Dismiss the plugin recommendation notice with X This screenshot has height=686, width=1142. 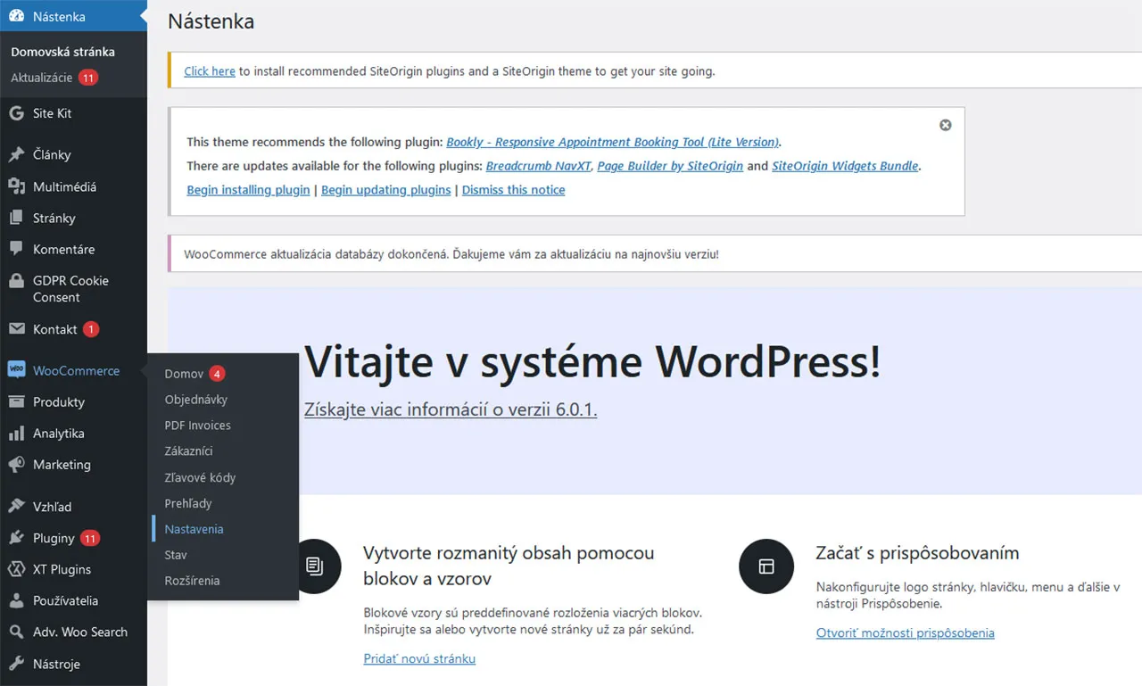coord(946,125)
